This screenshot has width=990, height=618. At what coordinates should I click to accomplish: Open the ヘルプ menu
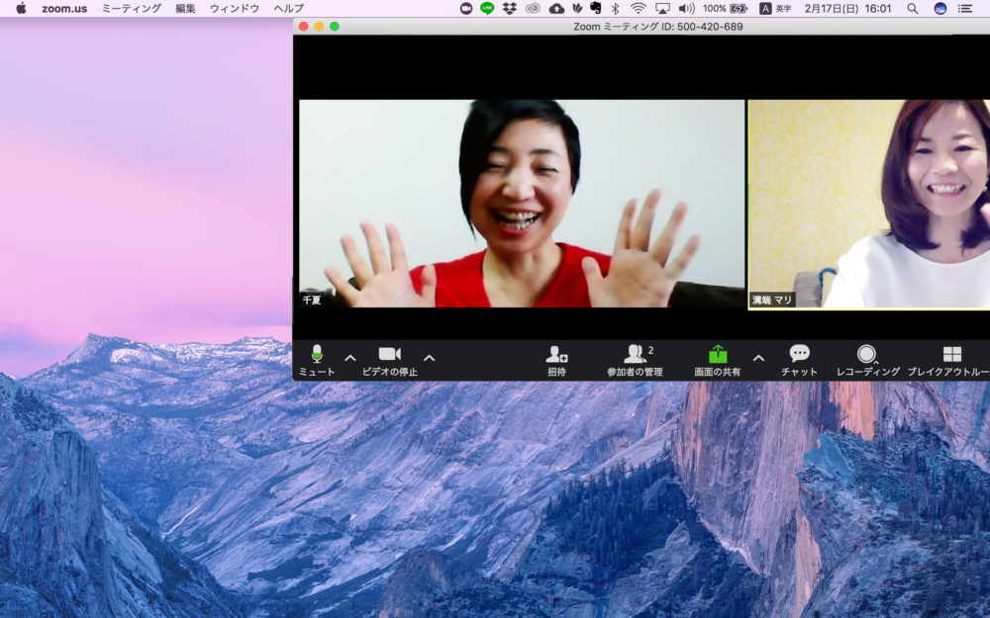point(288,8)
